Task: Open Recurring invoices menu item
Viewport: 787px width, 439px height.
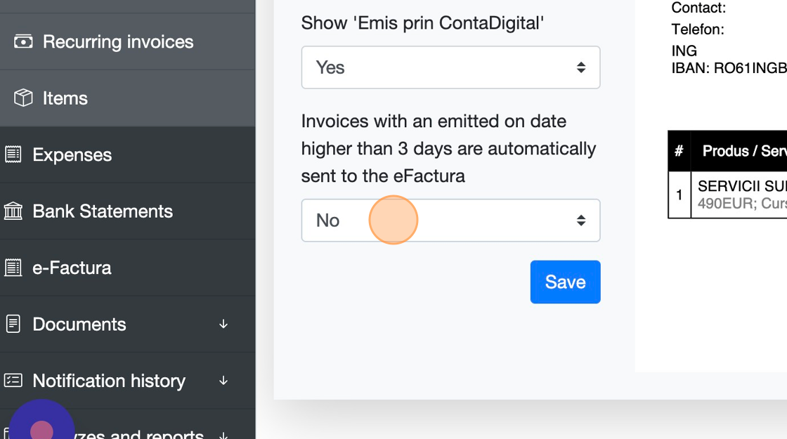Action: pyautogui.click(x=118, y=41)
